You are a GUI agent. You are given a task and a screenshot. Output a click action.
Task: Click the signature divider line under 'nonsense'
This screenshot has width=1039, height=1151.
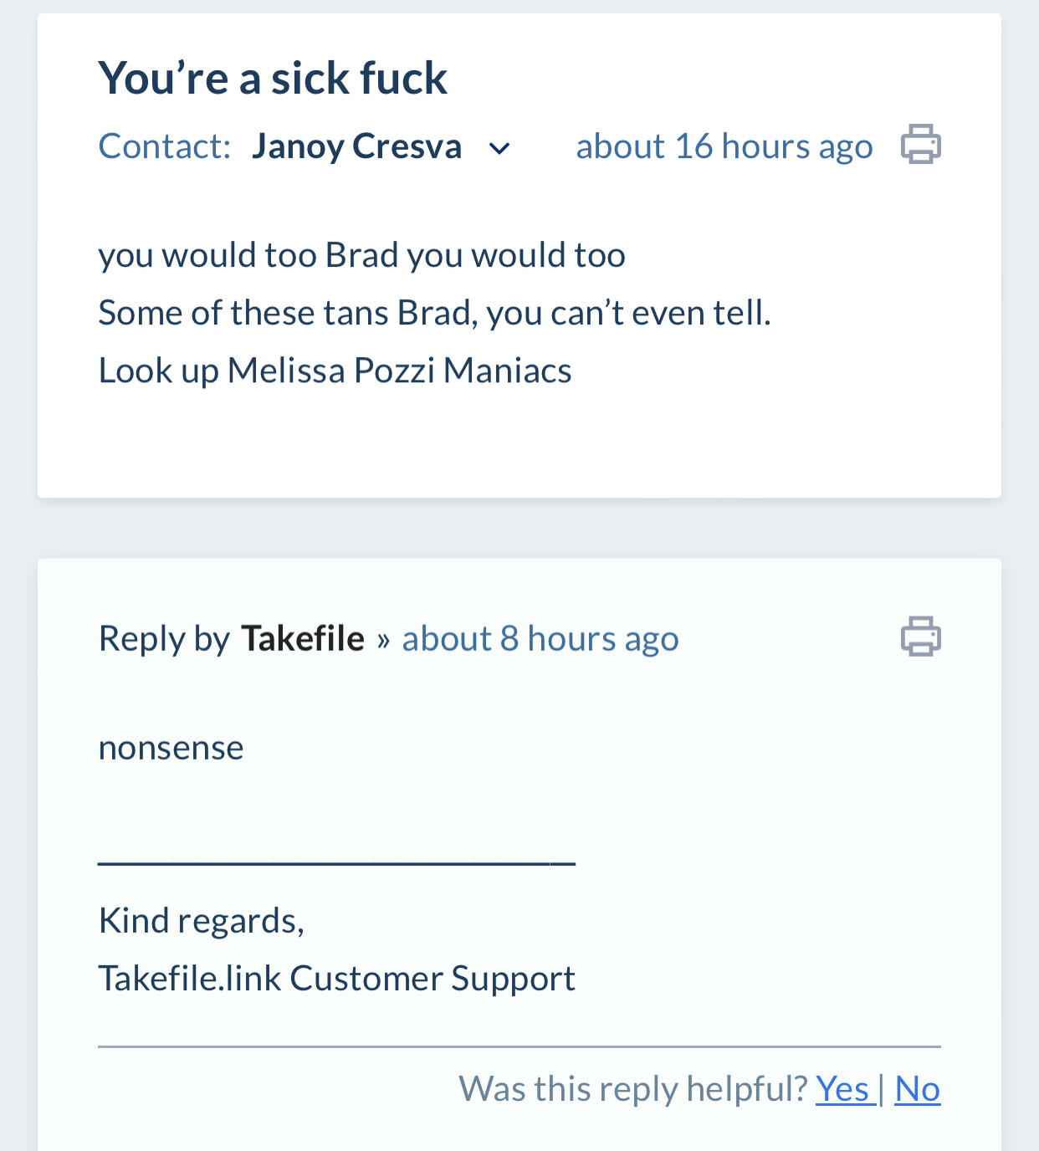point(336,862)
